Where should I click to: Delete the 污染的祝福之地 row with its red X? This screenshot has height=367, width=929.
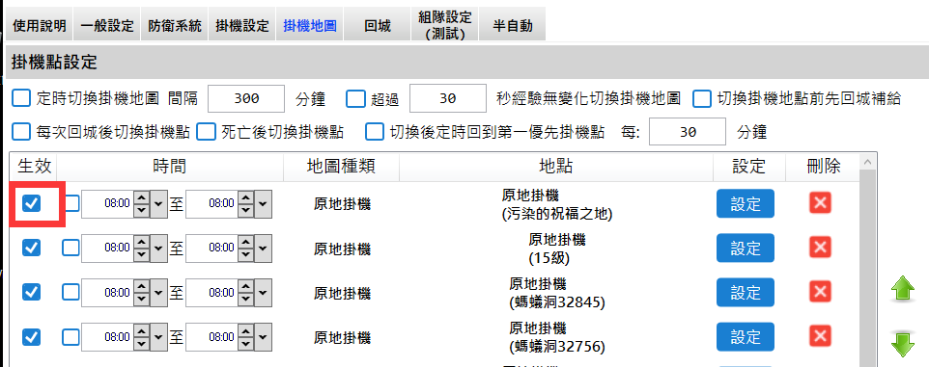pyautogui.click(x=820, y=203)
